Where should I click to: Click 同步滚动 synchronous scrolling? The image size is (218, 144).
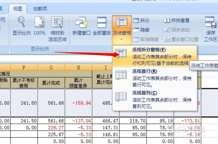[x=177, y=30]
